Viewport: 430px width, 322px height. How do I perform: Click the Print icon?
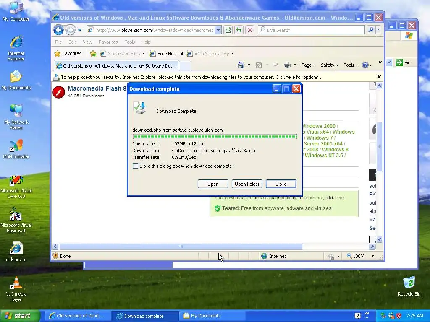287,65
